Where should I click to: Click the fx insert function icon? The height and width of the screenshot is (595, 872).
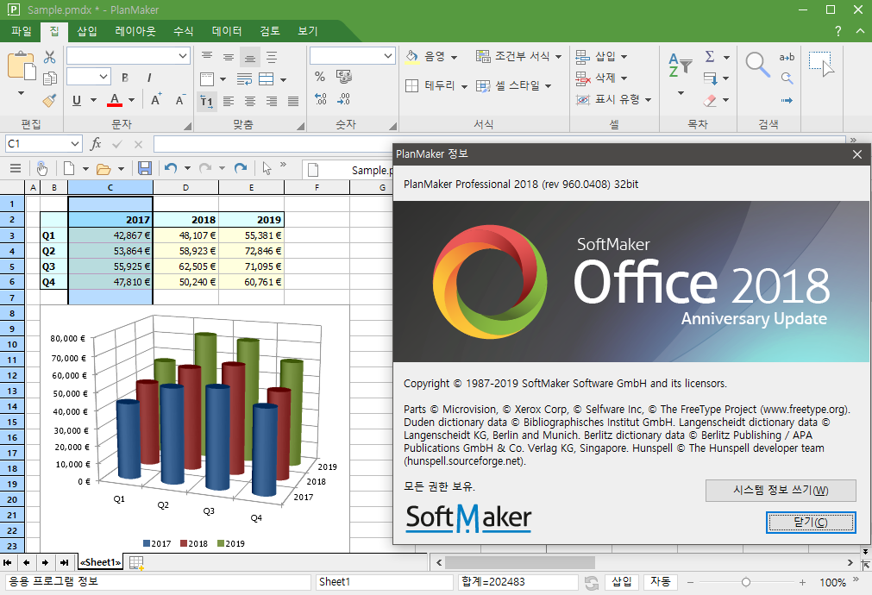[96, 144]
